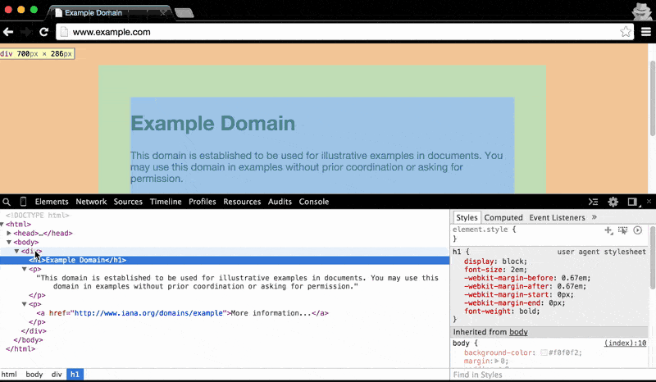The height and width of the screenshot is (382, 656).
Task: Select the Example Domain browser tab
Action: [109, 12]
